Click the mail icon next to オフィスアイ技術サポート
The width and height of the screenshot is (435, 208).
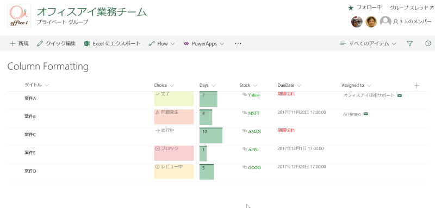400,95
